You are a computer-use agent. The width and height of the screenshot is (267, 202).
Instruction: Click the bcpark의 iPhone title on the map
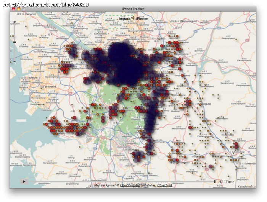click(x=133, y=19)
